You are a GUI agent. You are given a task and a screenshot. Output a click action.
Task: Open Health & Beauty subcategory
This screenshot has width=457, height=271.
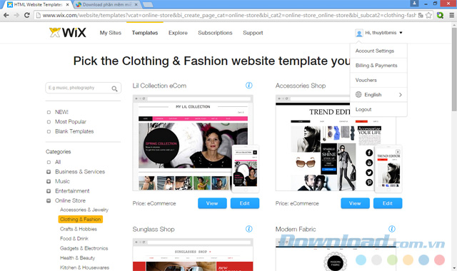click(77, 258)
